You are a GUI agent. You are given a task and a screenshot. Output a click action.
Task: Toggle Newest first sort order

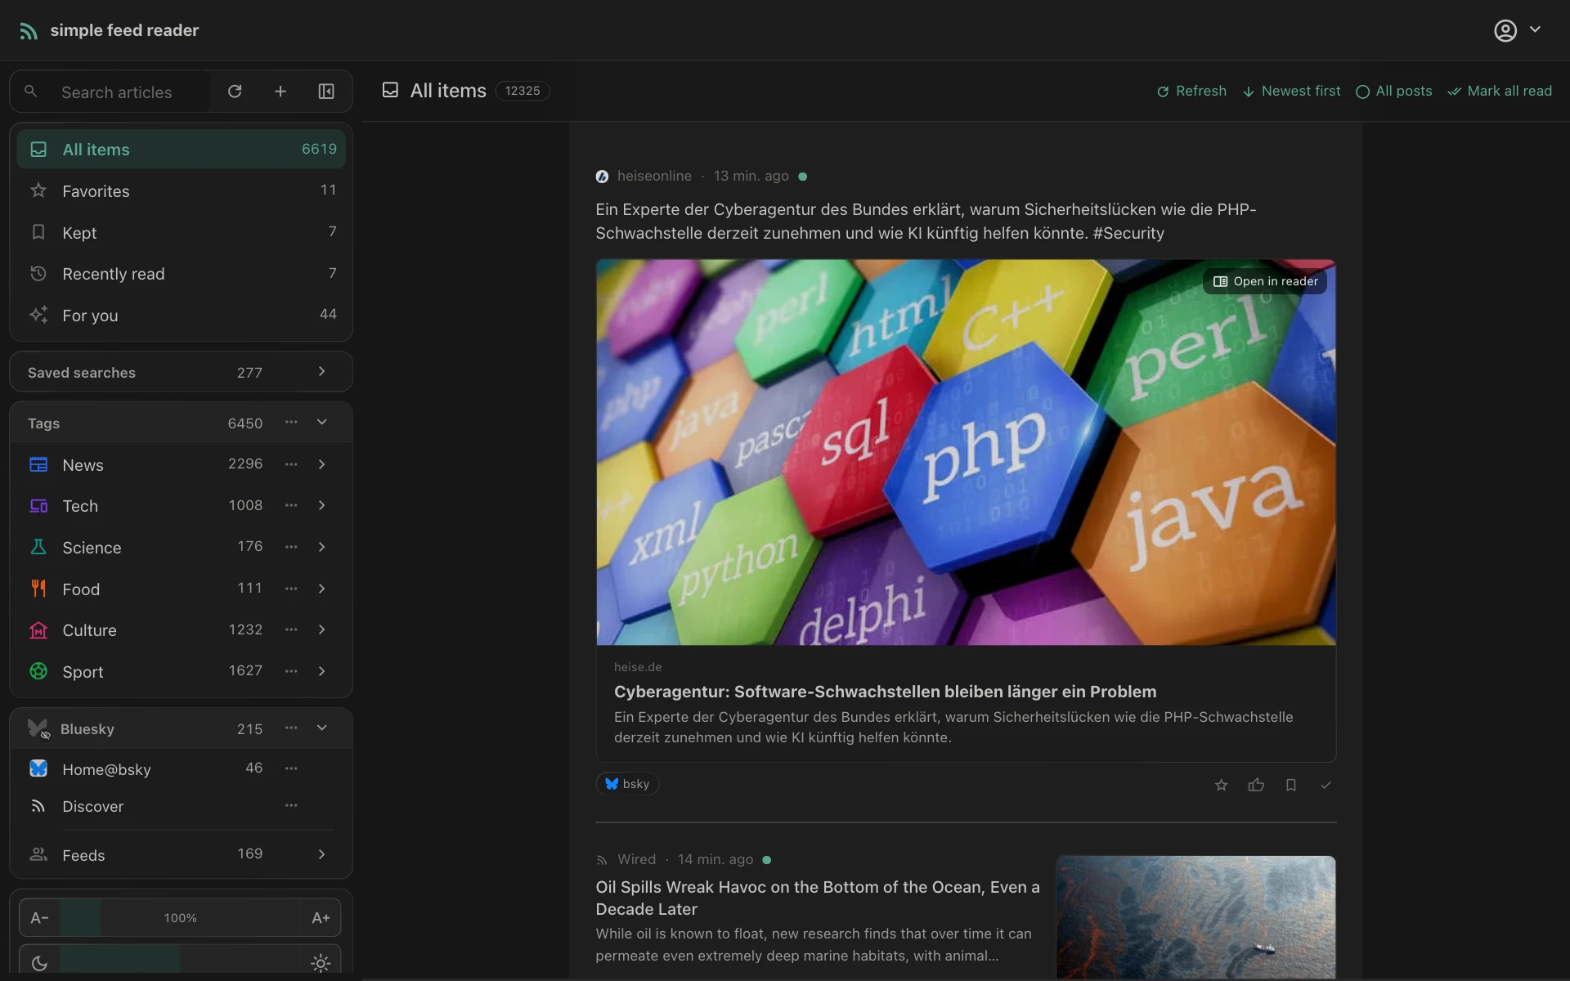[1291, 92]
